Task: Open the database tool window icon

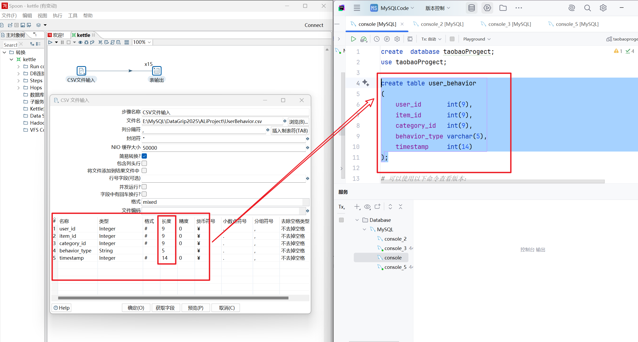Action: click(471, 8)
